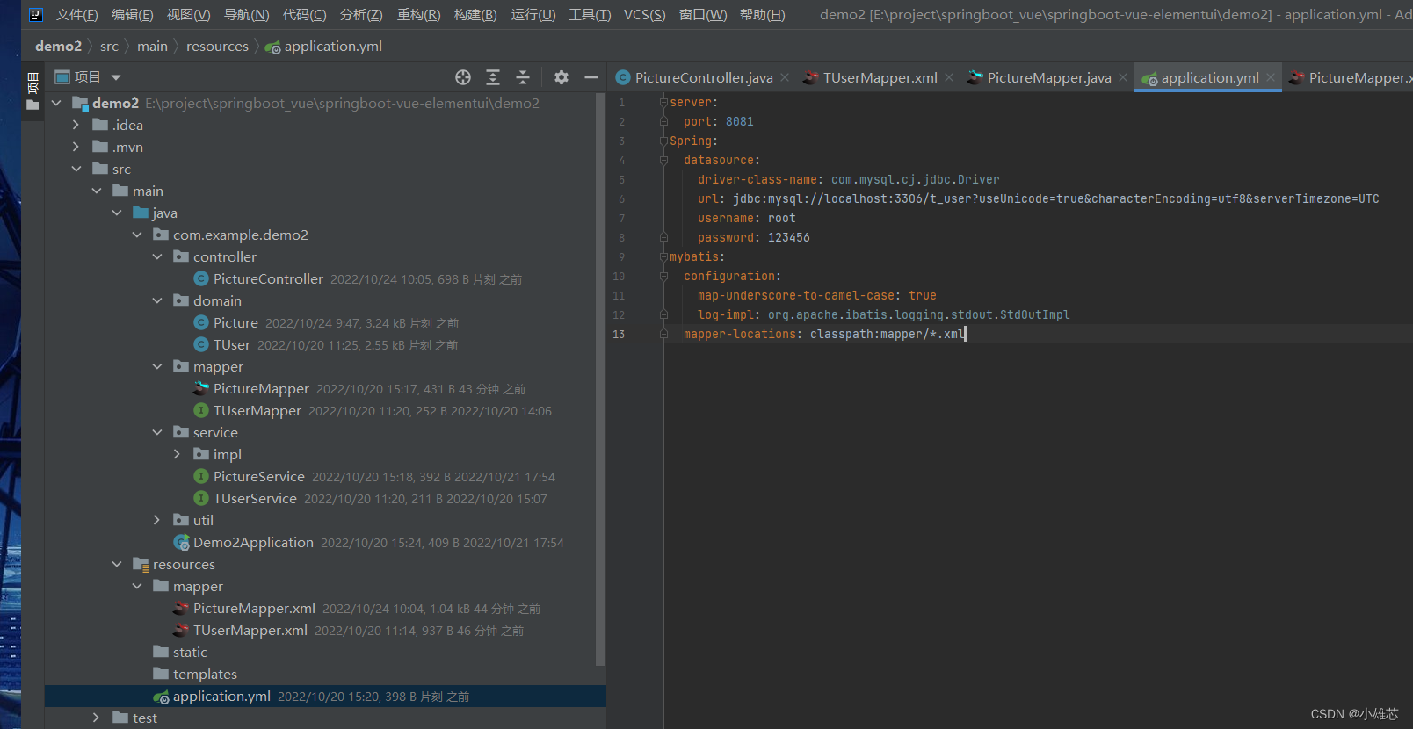Expand the .mvn folder
The width and height of the screenshot is (1413, 729).
click(x=76, y=147)
